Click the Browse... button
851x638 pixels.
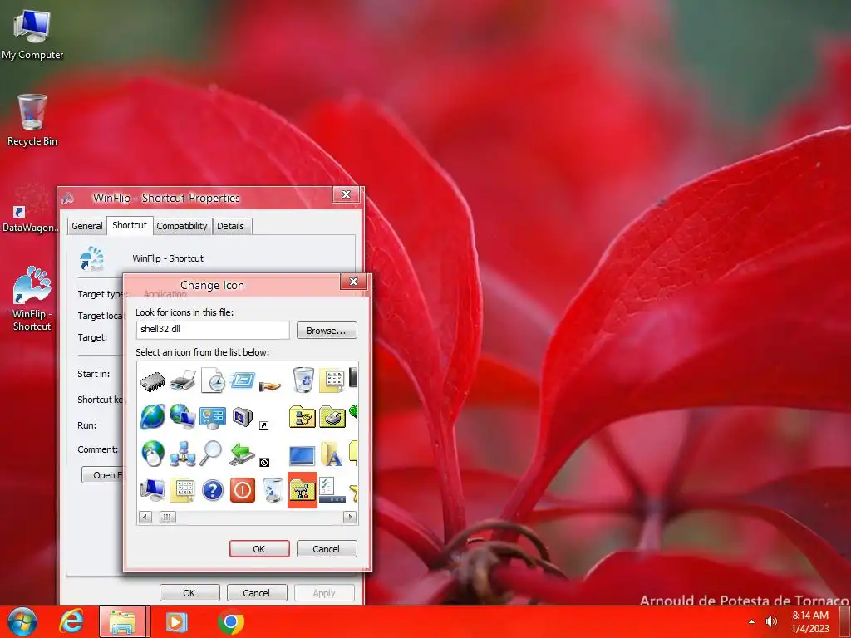(x=327, y=331)
